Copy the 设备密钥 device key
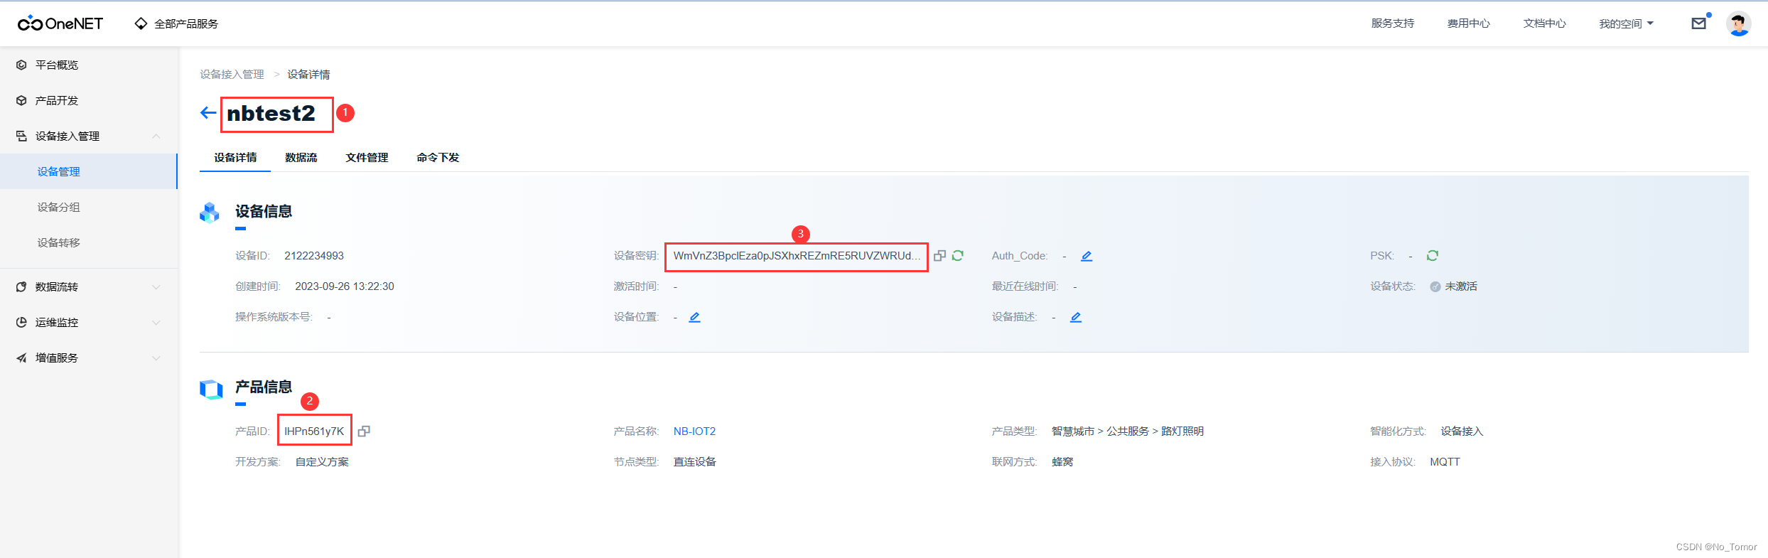 [939, 255]
